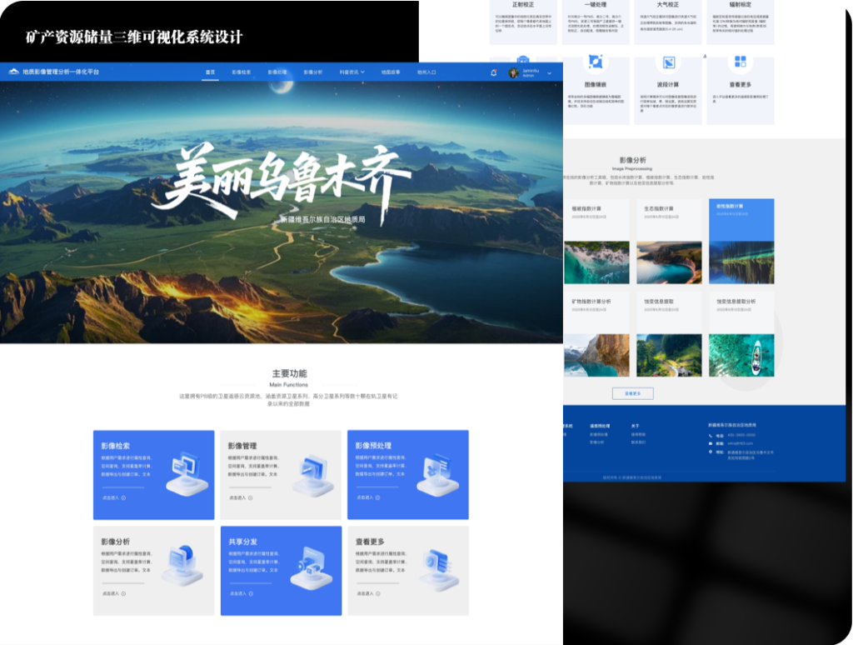Screen dimensions: 853x645
Task: Click the notification bell icon
Action: [494, 72]
